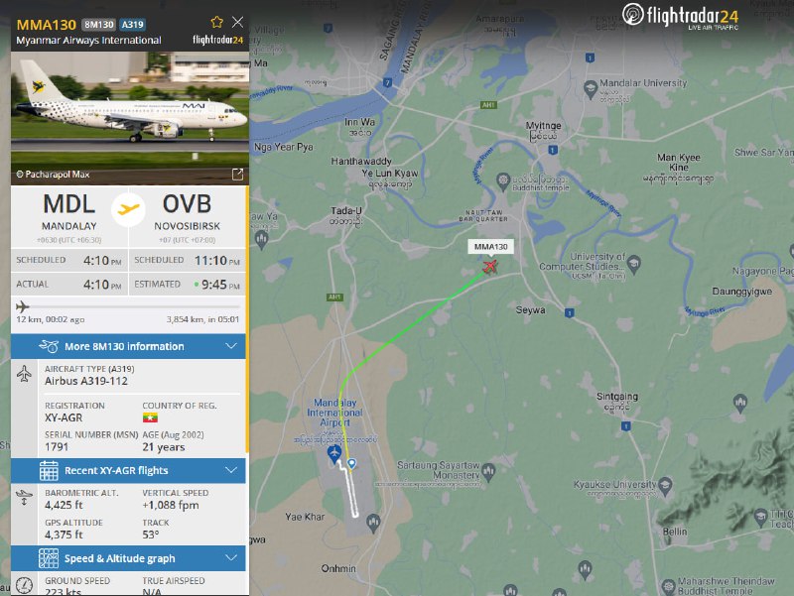Image resolution: width=794 pixels, height=596 pixels.
Task: Close the MMA130 flight panel
Action: click(237, 22)
